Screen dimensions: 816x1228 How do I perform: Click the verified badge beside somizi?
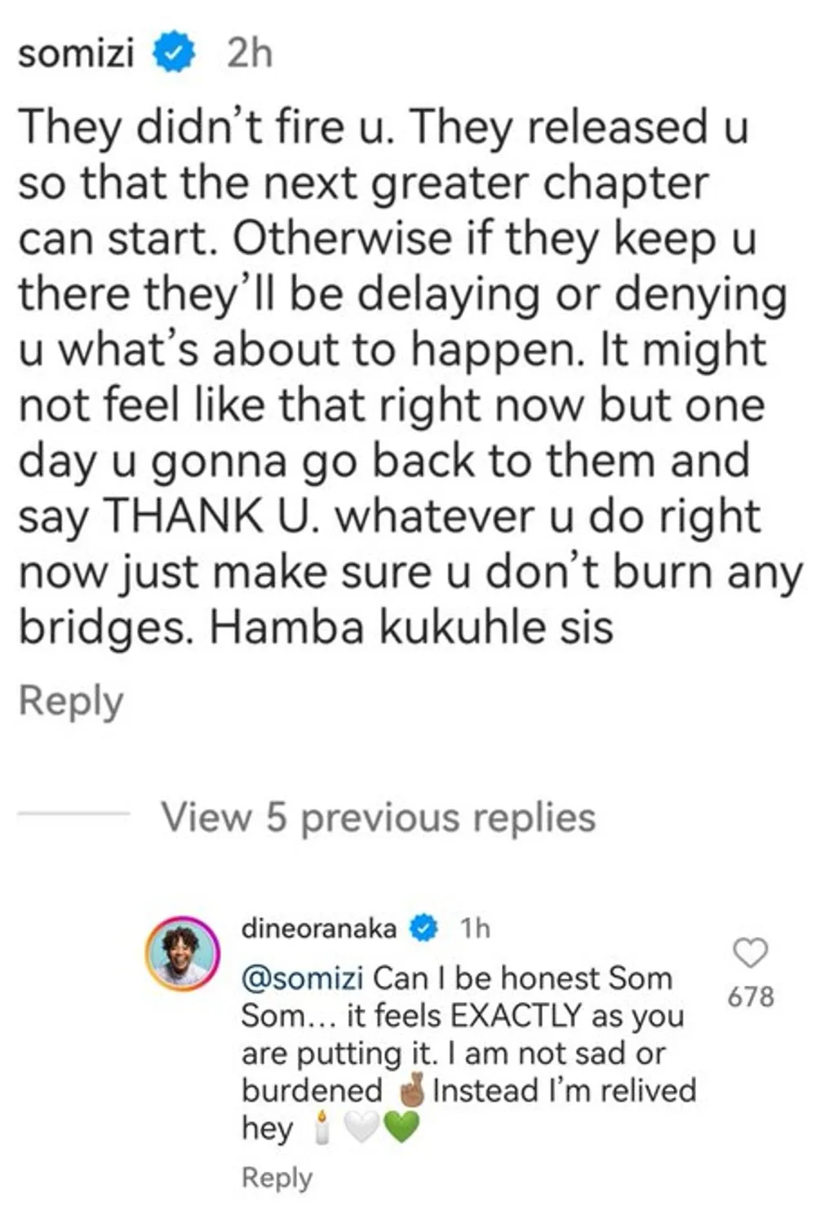(174, 54)
